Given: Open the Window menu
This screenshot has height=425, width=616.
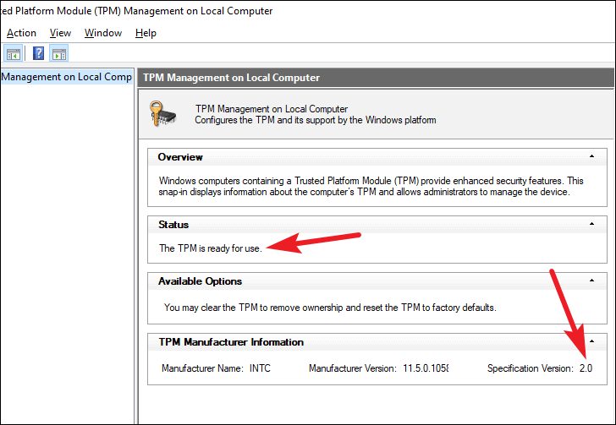Looking at the screenshot, I should point(103,33).
